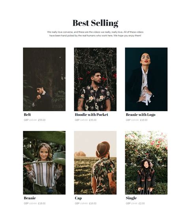Viewport: 187px width, 216px height.
Task: Open the Hoodie with Pocket product photo
Action: (95, 79)
